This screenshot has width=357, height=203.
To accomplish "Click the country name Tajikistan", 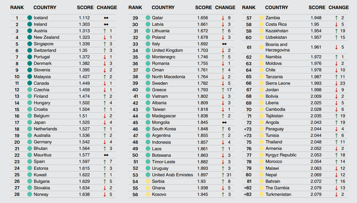I will [274, 116].
